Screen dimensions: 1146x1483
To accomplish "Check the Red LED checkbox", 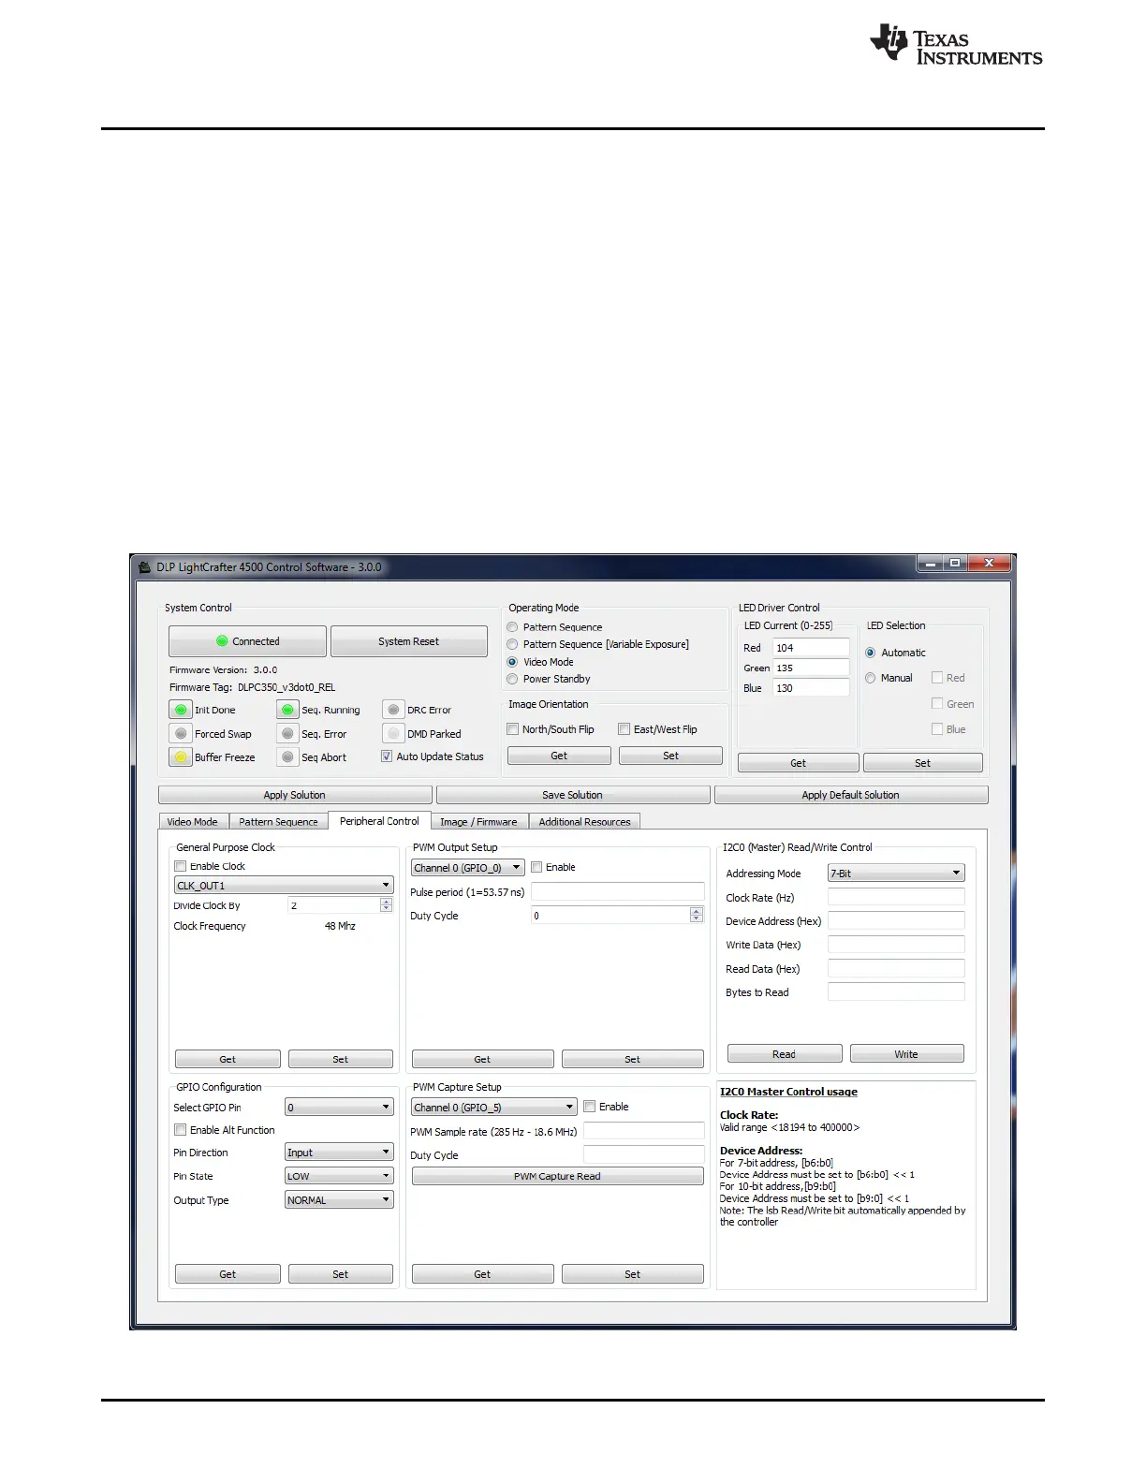I will [x=937, y=678].
